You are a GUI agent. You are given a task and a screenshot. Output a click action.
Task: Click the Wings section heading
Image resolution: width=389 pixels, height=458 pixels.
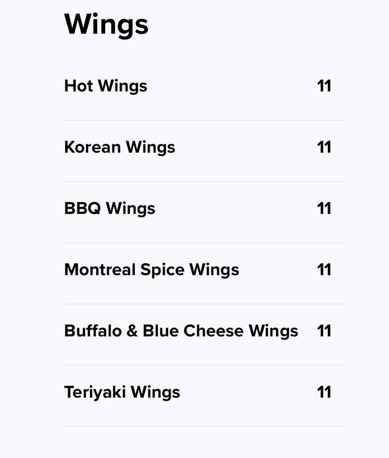pos(106,24)
